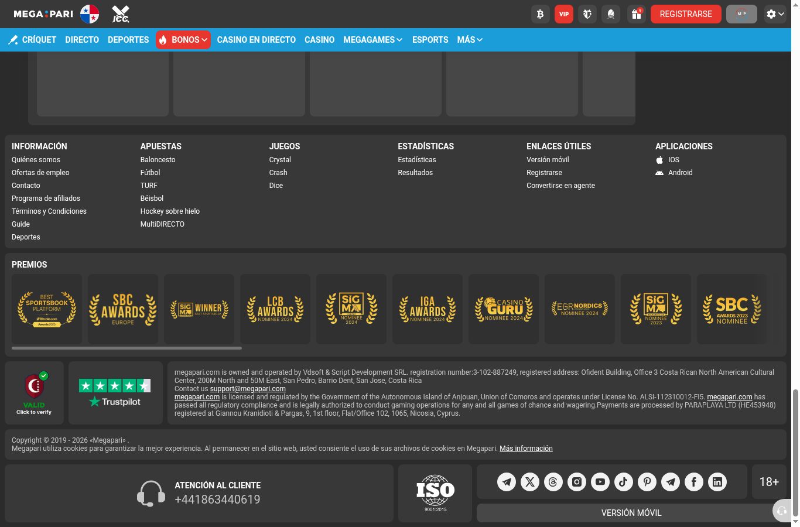Image resolution: width=800 pixels, height=527 pixels.
Task: Go to the Baloncesto betting link
Action: coord(158,160)
